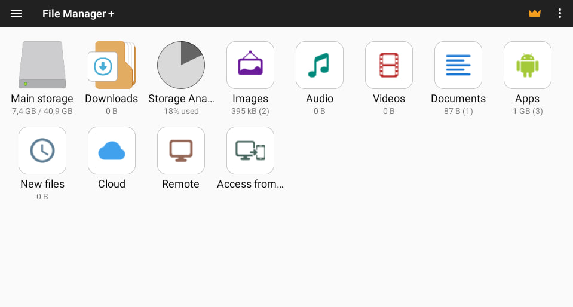Open the Cloud storage icon
This screenshot has height=307, width=573.
coord(111,151)
